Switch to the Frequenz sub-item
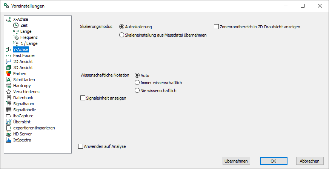Screen dimensions: 329x169 click(x=29, y=37)
